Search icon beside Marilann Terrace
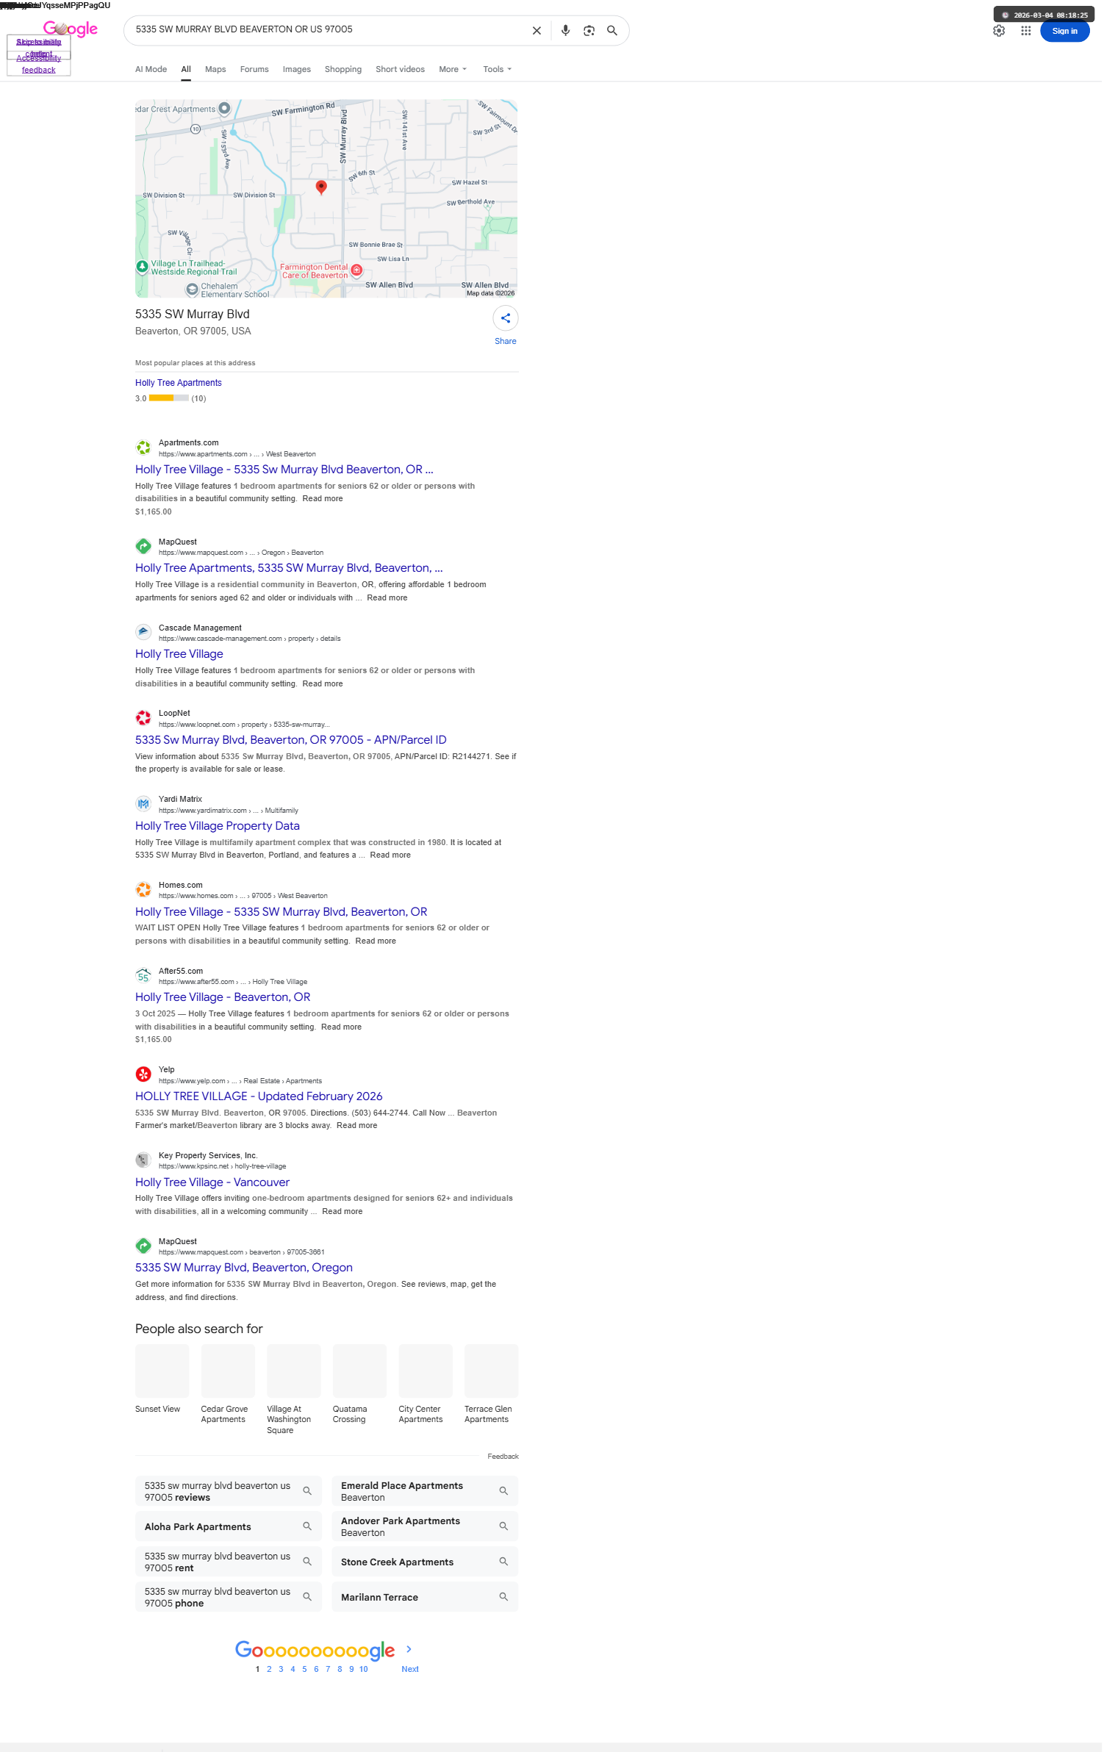This screenshot has height=1752, width=1115. pyautogui.click(x=503, y=1597)
